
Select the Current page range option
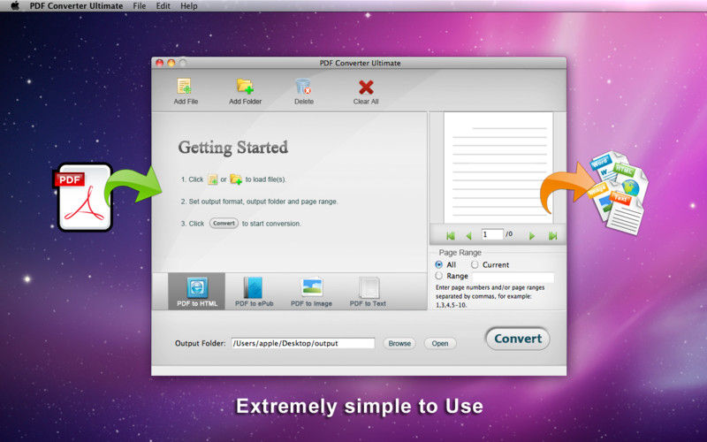(x=475, y=264)
